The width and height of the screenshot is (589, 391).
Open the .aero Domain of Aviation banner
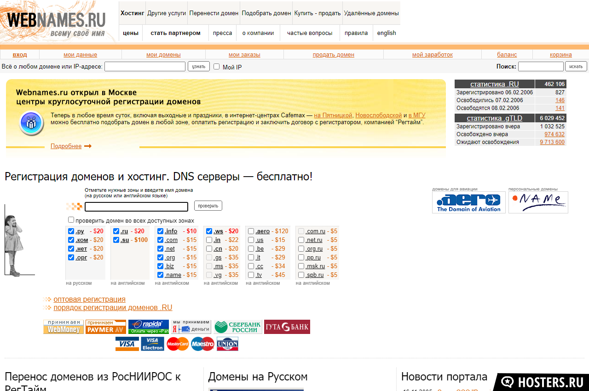468,202
